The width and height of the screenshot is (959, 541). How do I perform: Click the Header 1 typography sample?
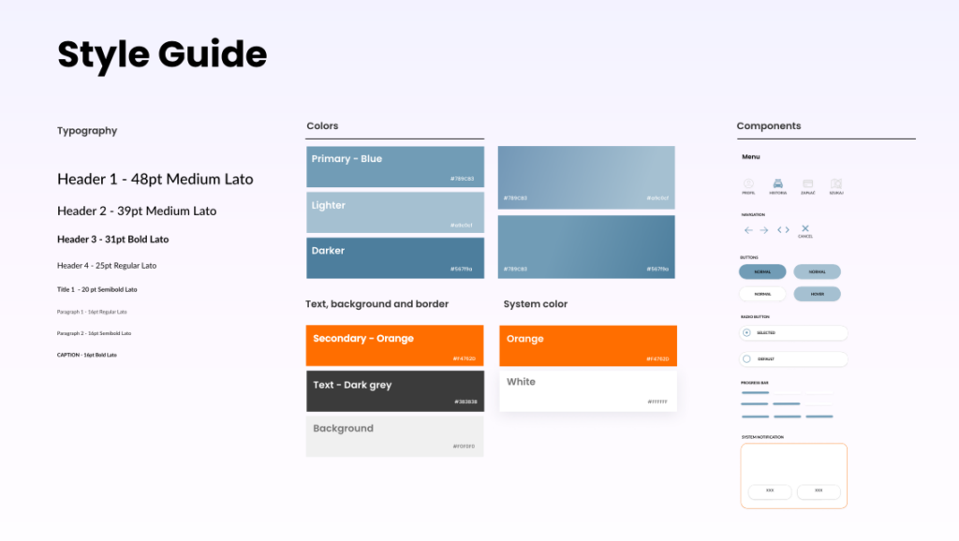155,179
